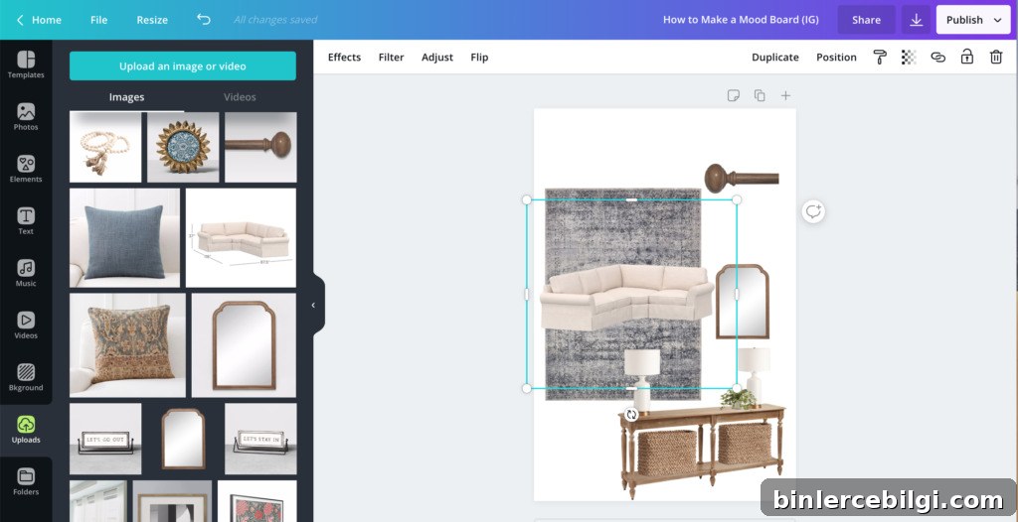Click the design title How to Make a Mood Board
This screenshot has height=522, width=1018.
(741, 20)
